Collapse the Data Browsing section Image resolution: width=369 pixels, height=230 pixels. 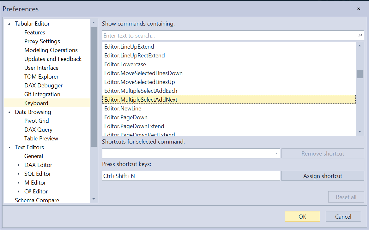tap(9, 112)
